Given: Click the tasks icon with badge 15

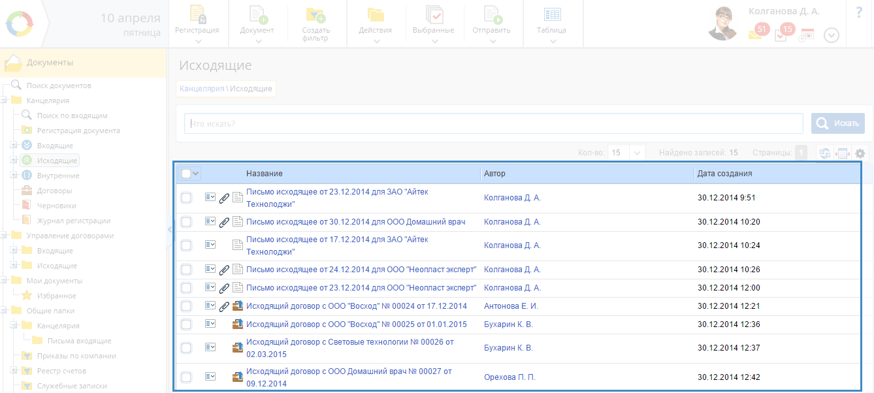Looking at the screenshot, I should 781,34.
